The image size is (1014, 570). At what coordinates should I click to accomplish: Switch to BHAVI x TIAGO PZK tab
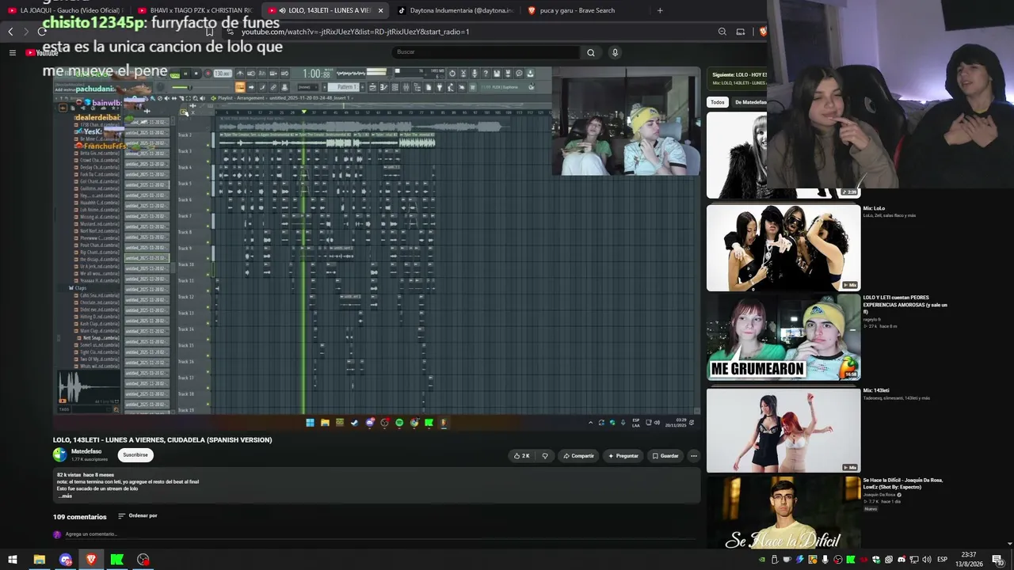[195, 10]
